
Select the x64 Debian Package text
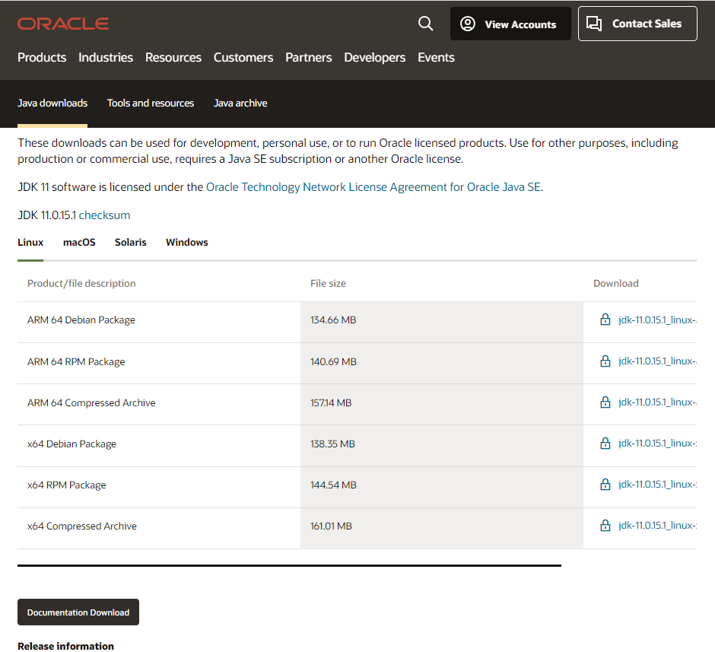coord(71,444)
